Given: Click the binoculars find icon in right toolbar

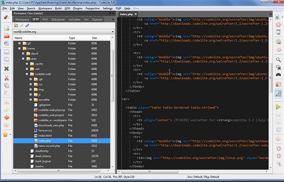Looking at the screenshot, I should pyautogui.click(x=278, y=75).
